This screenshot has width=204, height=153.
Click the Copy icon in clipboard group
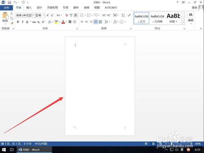(x=12, y=18)
